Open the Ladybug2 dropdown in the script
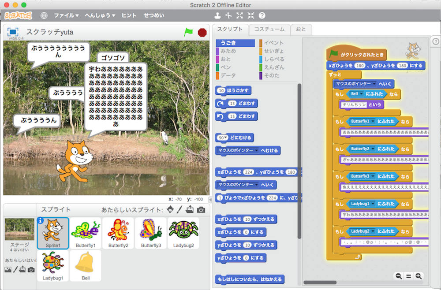 362,231
